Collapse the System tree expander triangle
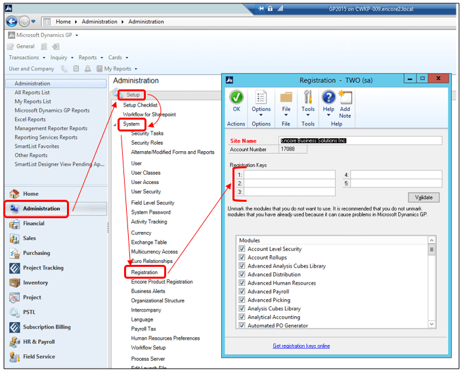The height and width of the screenshot is (372, 463). pyautogui.click(x=114, y=125)
